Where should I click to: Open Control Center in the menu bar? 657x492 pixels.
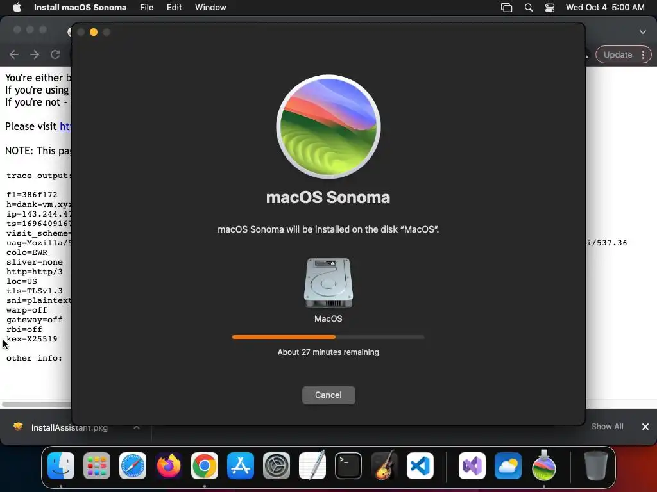click(x=550, y=8)
